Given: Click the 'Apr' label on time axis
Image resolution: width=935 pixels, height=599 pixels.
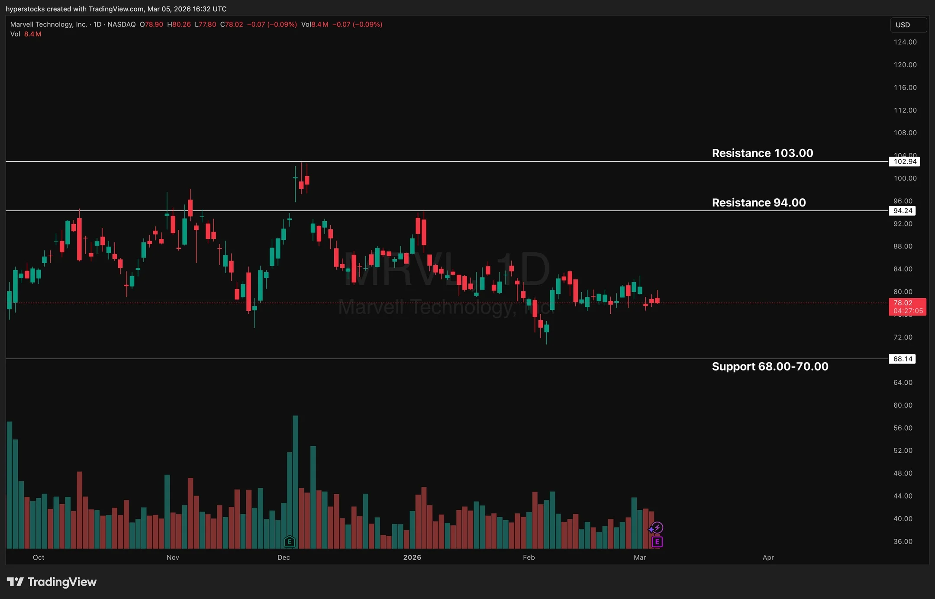Looking at the screenshot, I should pos(768,557).
